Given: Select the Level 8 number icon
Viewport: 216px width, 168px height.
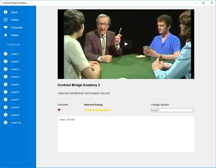Looking at the screenshot, I should click(6, 107).
